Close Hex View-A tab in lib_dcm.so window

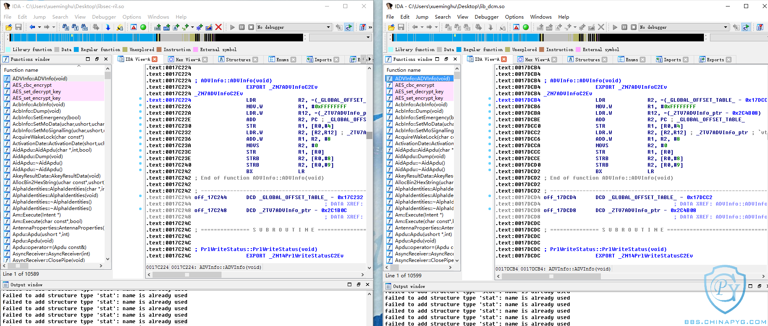[554, 60]
